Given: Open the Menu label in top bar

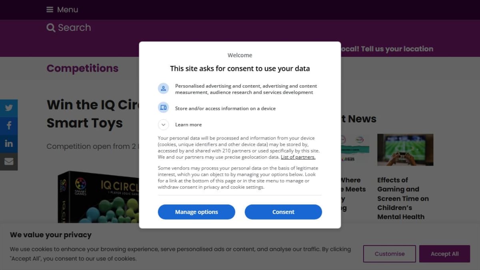Looking at the screenshot, I should [68, 10].
